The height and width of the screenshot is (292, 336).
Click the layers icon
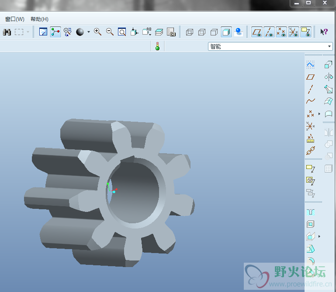[159, 32]
